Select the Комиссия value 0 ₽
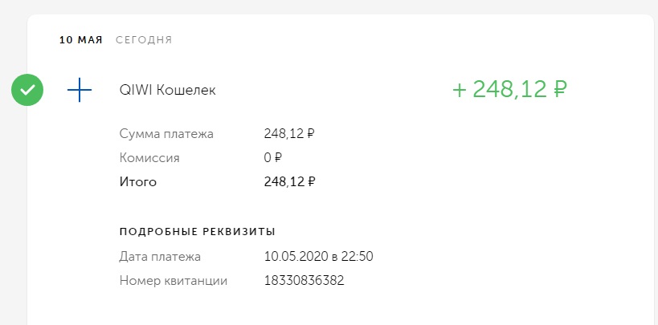658x325 pixels. pos(273,158)
